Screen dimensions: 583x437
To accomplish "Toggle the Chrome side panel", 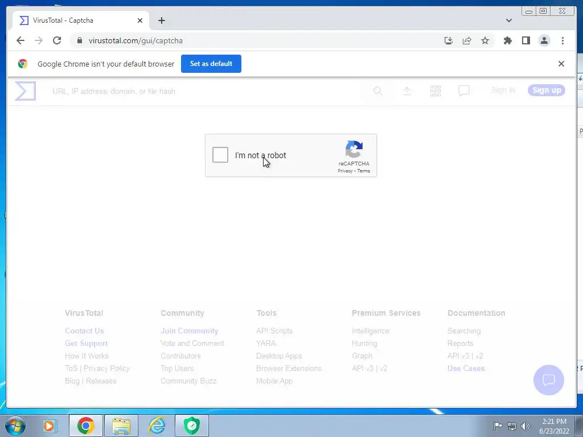I will tap(525, 40).
